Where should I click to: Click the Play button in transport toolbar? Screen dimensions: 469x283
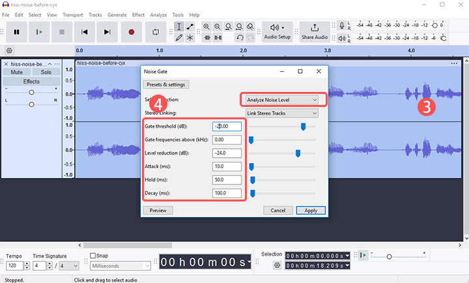[39, 32]
